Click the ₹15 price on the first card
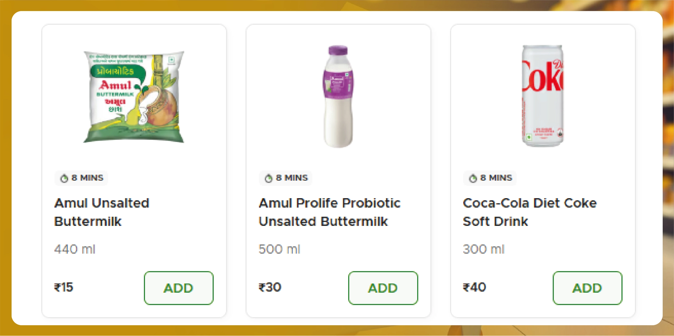674x336 pixels. pos(64,288)
